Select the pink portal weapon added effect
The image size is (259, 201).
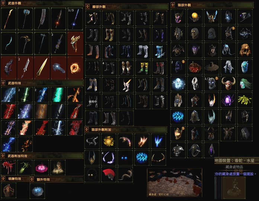pyautogui.click(x=42, y=167)
